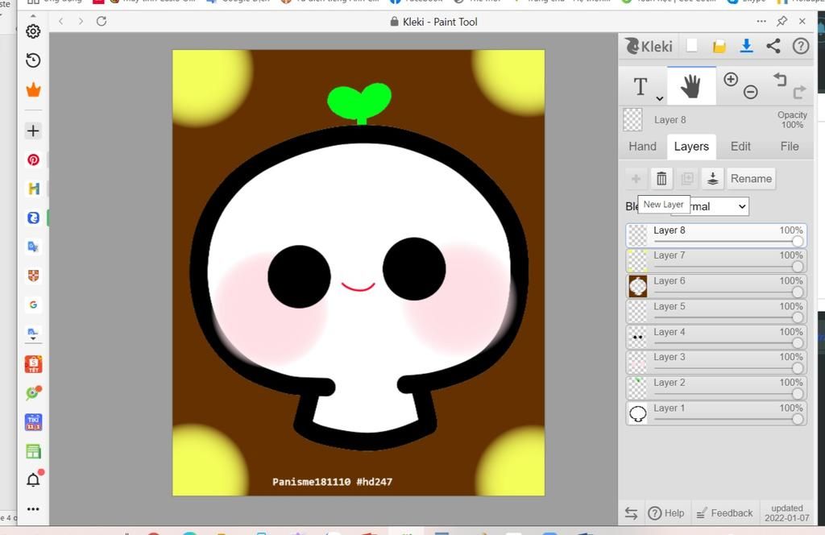This screenshot has height=535, width=825.
Task: Select the Hand pan tool
Action: [x=690, y=86]
